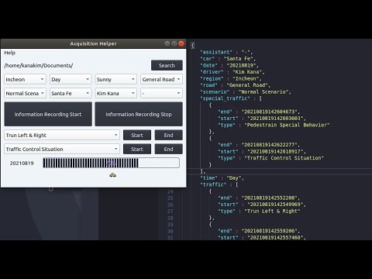Click the 20210819 date label
The height and width of the screenshot is (279, 372).
pos(22,164)
